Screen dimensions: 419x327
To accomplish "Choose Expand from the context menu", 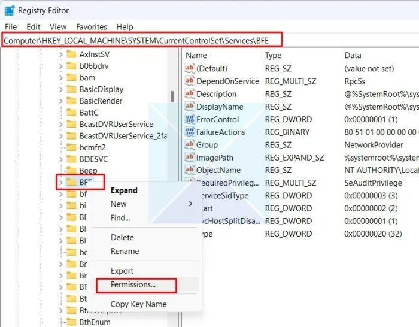I will point(124,190).
